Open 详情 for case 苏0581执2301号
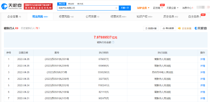Screen dimensions: 210x102 click(203, 59)
